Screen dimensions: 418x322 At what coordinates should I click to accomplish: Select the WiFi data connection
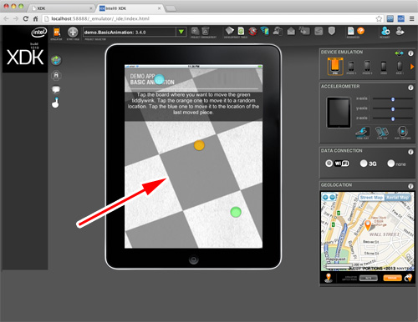coord(329,164)
